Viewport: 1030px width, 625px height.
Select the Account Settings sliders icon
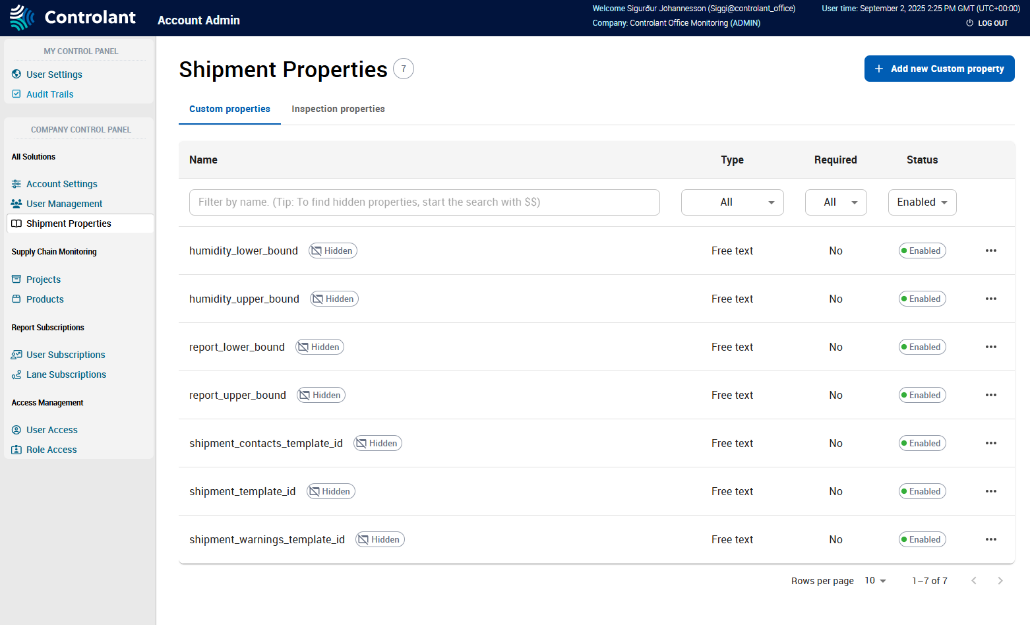(16, 183)
